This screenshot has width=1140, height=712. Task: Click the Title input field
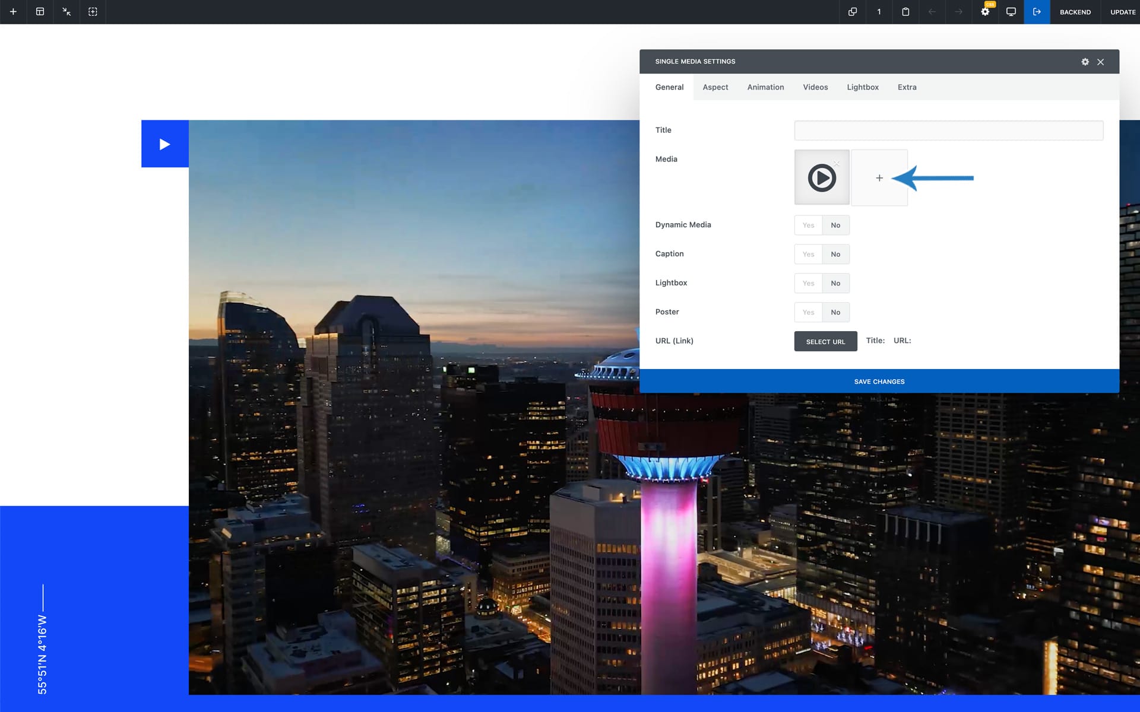coord(948,131)
